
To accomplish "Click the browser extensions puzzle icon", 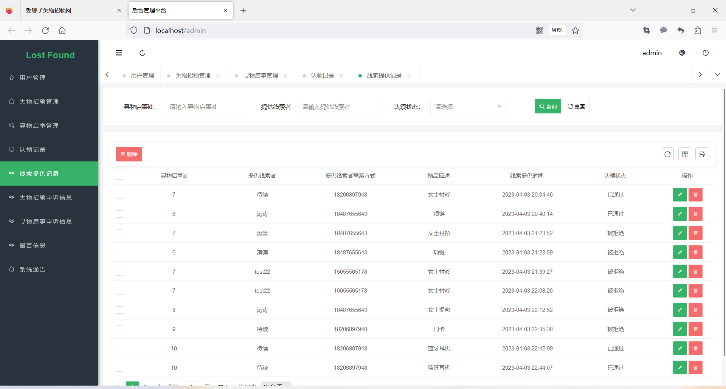I will 698,31.
